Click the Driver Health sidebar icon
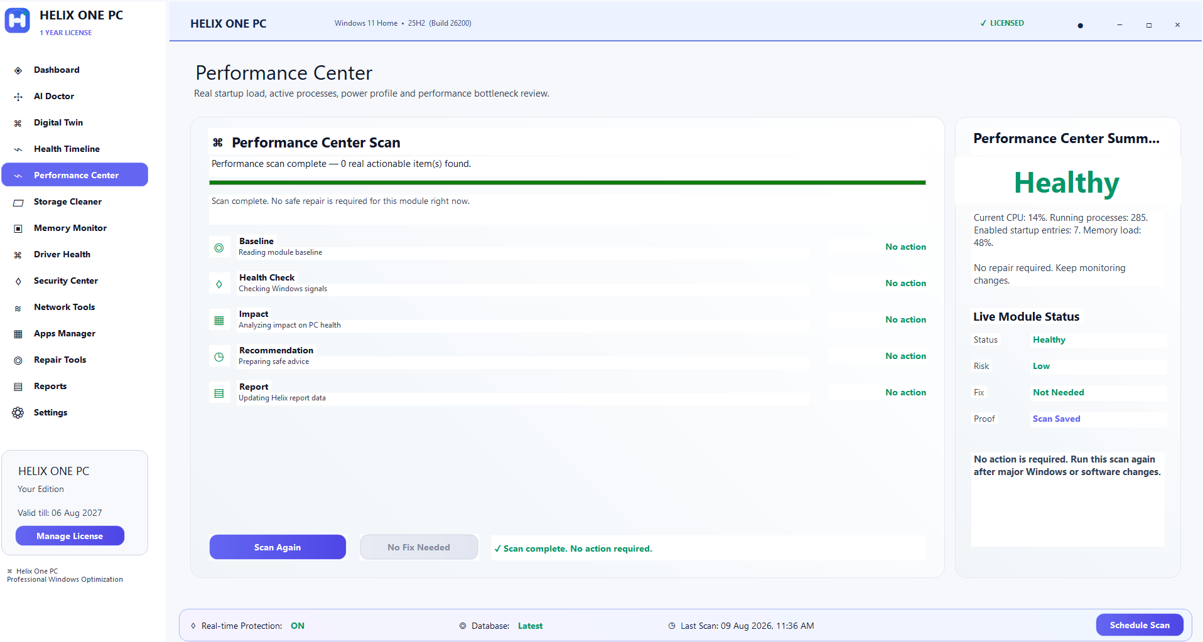 click(18, 255)
